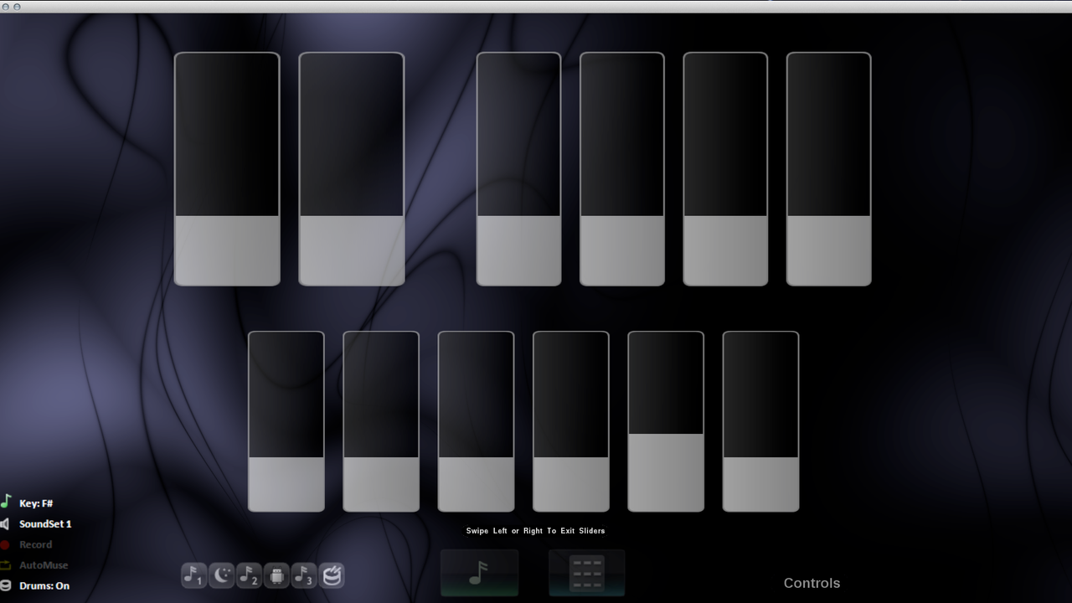Click the last top-row slider
Image resolution: width=1072 pixels, height=603 pixels.
[828, 169]
